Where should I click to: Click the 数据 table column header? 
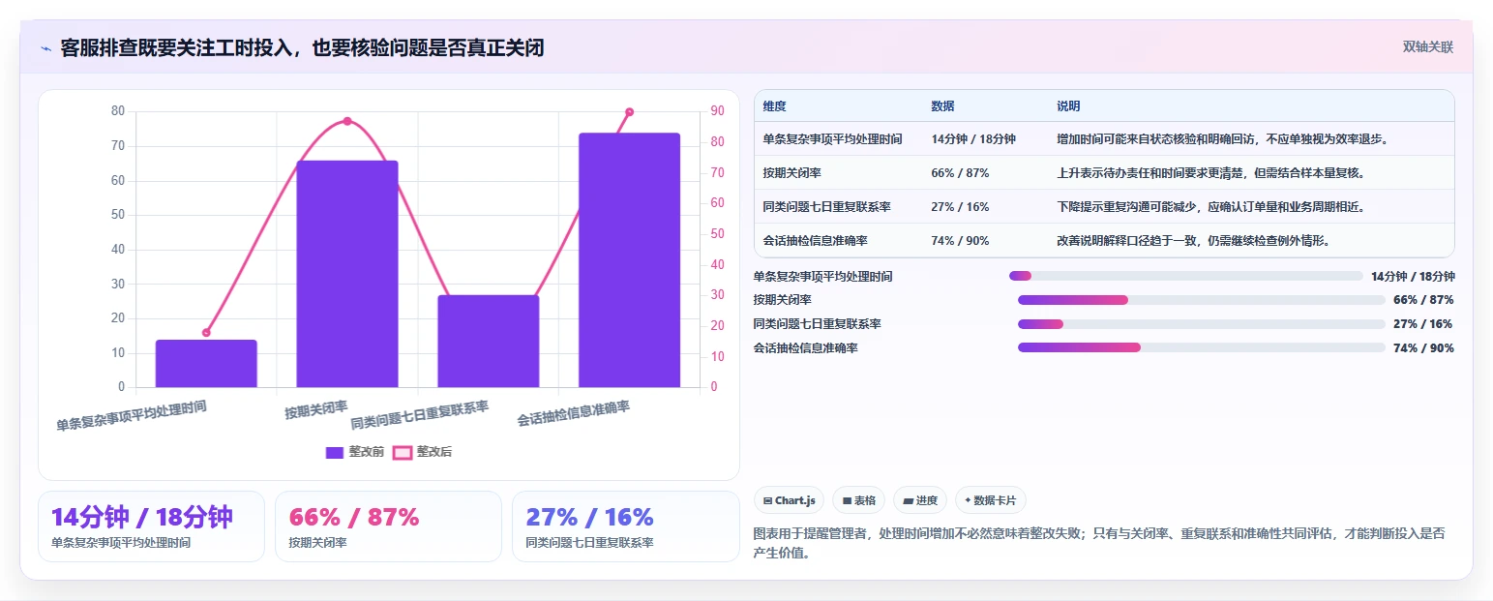pos(942,106)
